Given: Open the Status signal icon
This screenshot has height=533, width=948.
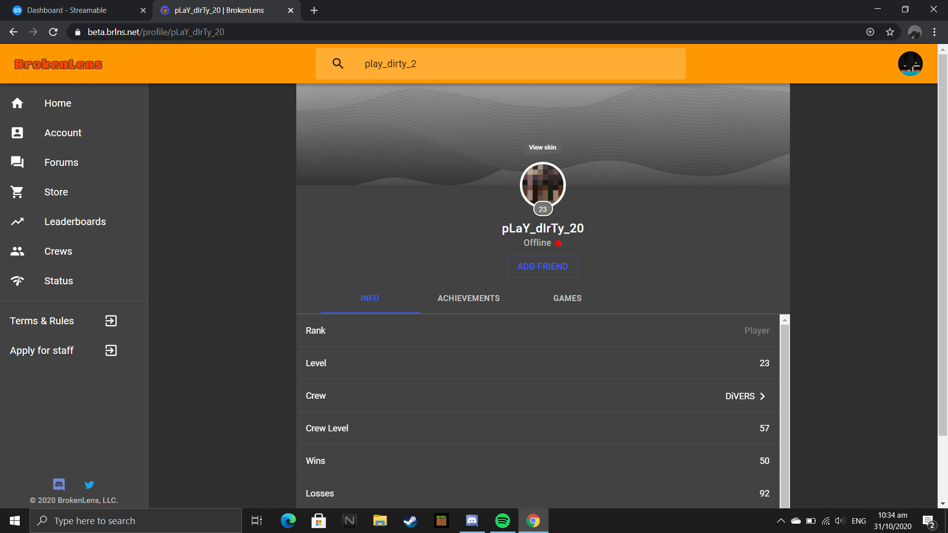Looking at the screenshot, I should pyautogui.click(x=17, y=281).
